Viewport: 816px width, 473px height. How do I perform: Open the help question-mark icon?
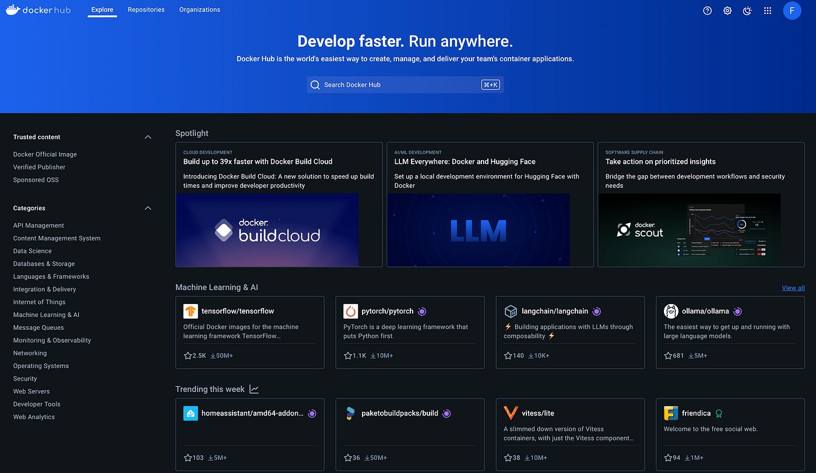708,10
